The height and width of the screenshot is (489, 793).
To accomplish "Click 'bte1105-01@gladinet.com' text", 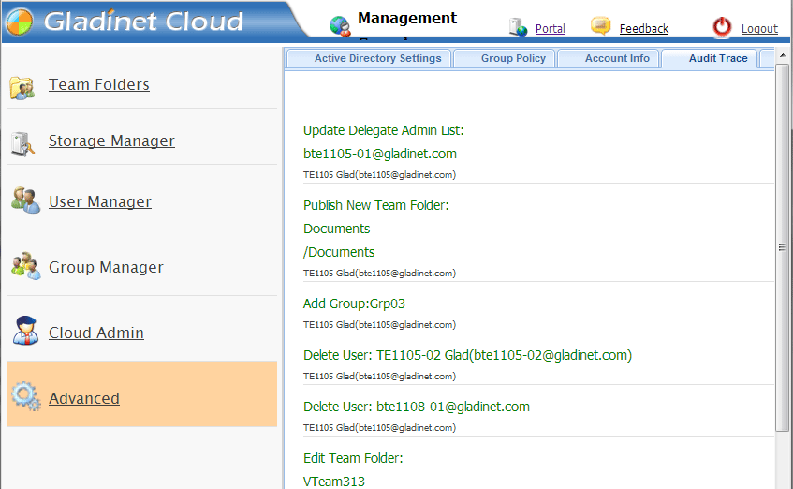I will [380, 154].
